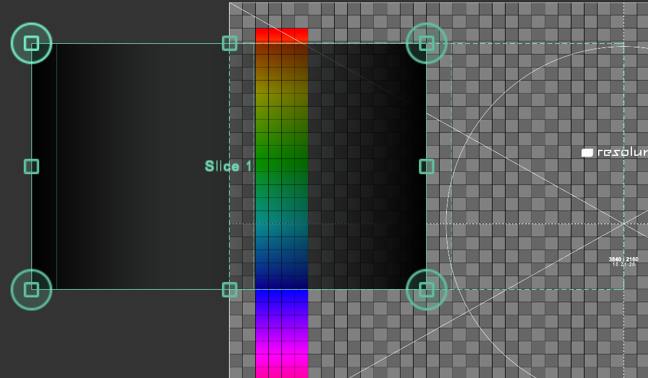Select the top edge midpoint handle
Image resolution: width=648 pixels, height=378 pixels.
[230, 43]
